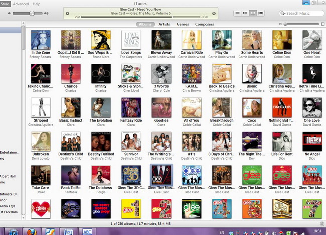
Task: Select the Some Hearts album cover
Action: click(x=252, y=40)
